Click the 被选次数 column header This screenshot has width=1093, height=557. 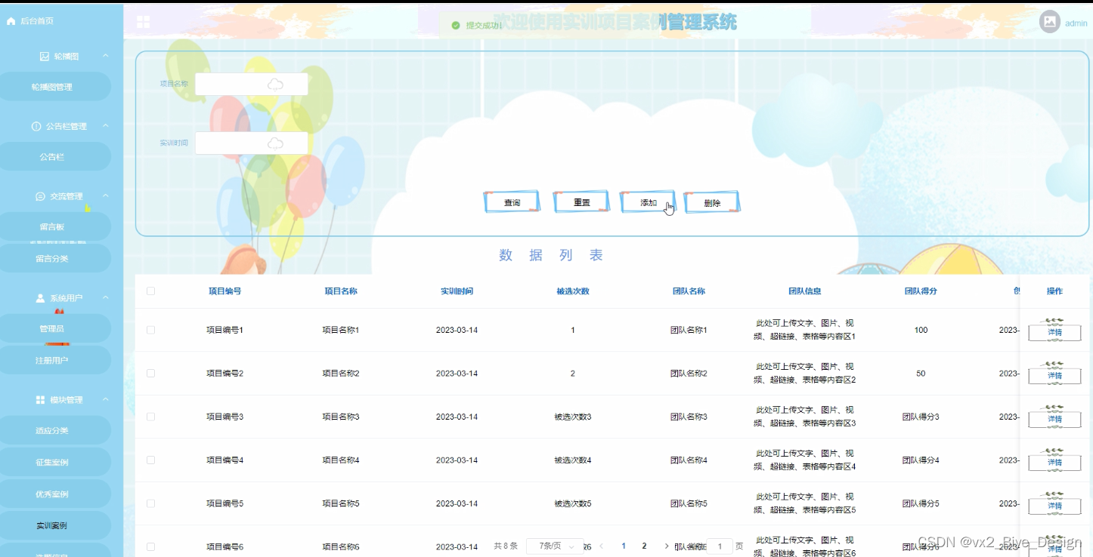[573, 291]
